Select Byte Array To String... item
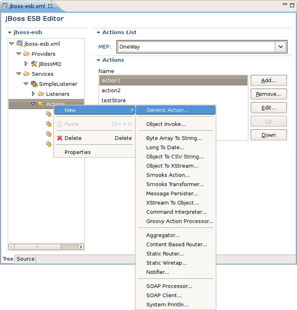 (x=175, y=138)
